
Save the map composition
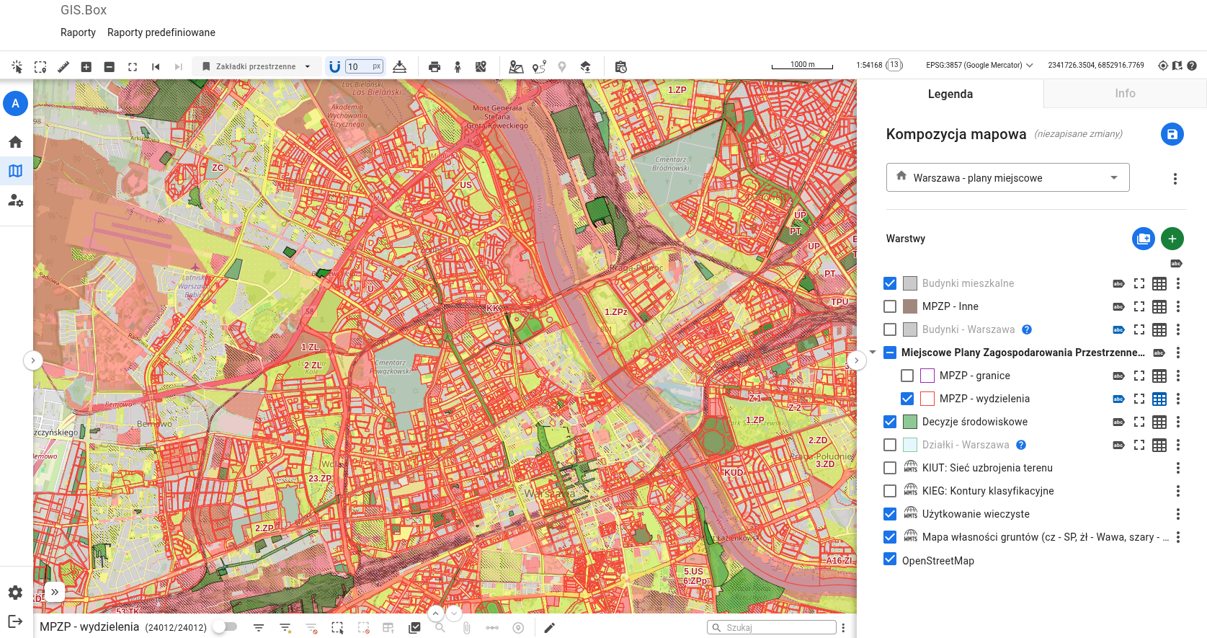(x=1172, y=134)
